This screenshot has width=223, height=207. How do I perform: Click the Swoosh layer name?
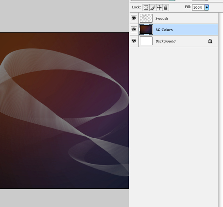(162, 18)
